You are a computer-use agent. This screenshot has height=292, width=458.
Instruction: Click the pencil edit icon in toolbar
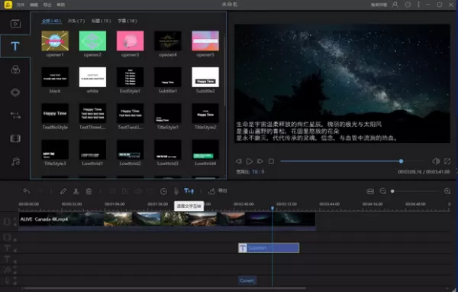click(x=63, y=191)
